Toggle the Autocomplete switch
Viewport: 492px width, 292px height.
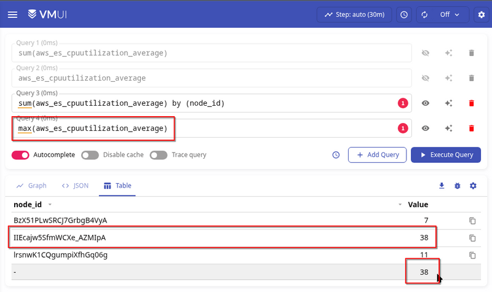(21, 155)
